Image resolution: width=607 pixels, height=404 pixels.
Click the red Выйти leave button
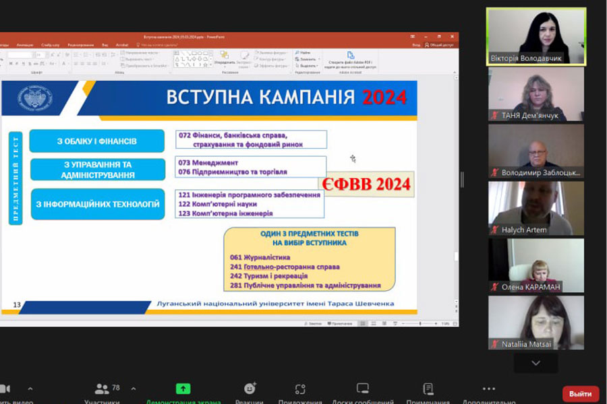coord(580,393)
